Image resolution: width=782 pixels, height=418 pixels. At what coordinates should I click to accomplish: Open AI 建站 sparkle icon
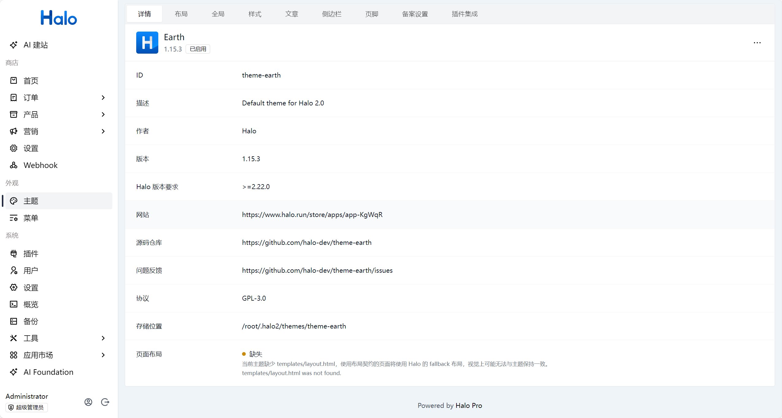click(13, 45)
